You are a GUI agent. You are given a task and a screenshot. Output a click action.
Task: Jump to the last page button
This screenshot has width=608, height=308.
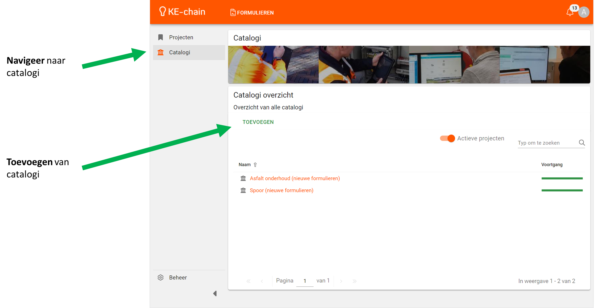(x=355, y=281)
